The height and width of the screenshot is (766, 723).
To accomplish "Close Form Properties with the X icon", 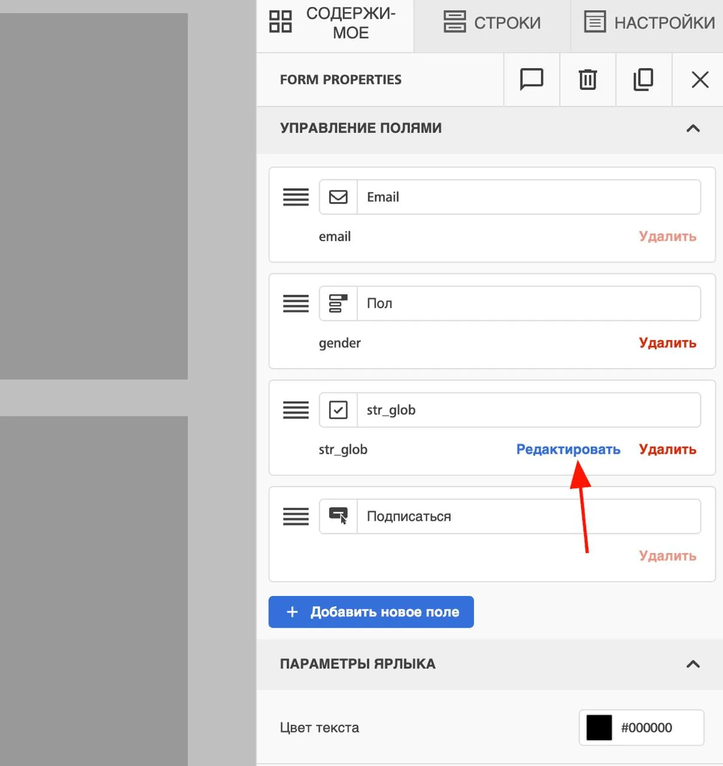I will [700, 80].
